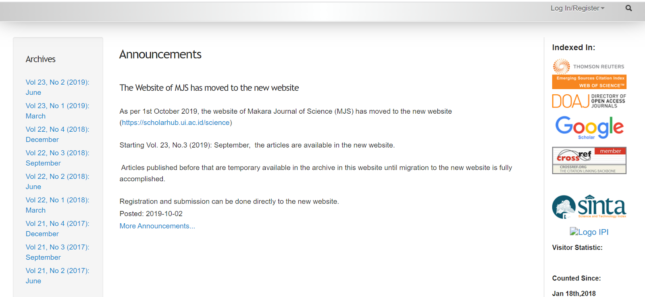Open the Sinta index logo
The image size is (645, 297).
[x=589, y=207]
